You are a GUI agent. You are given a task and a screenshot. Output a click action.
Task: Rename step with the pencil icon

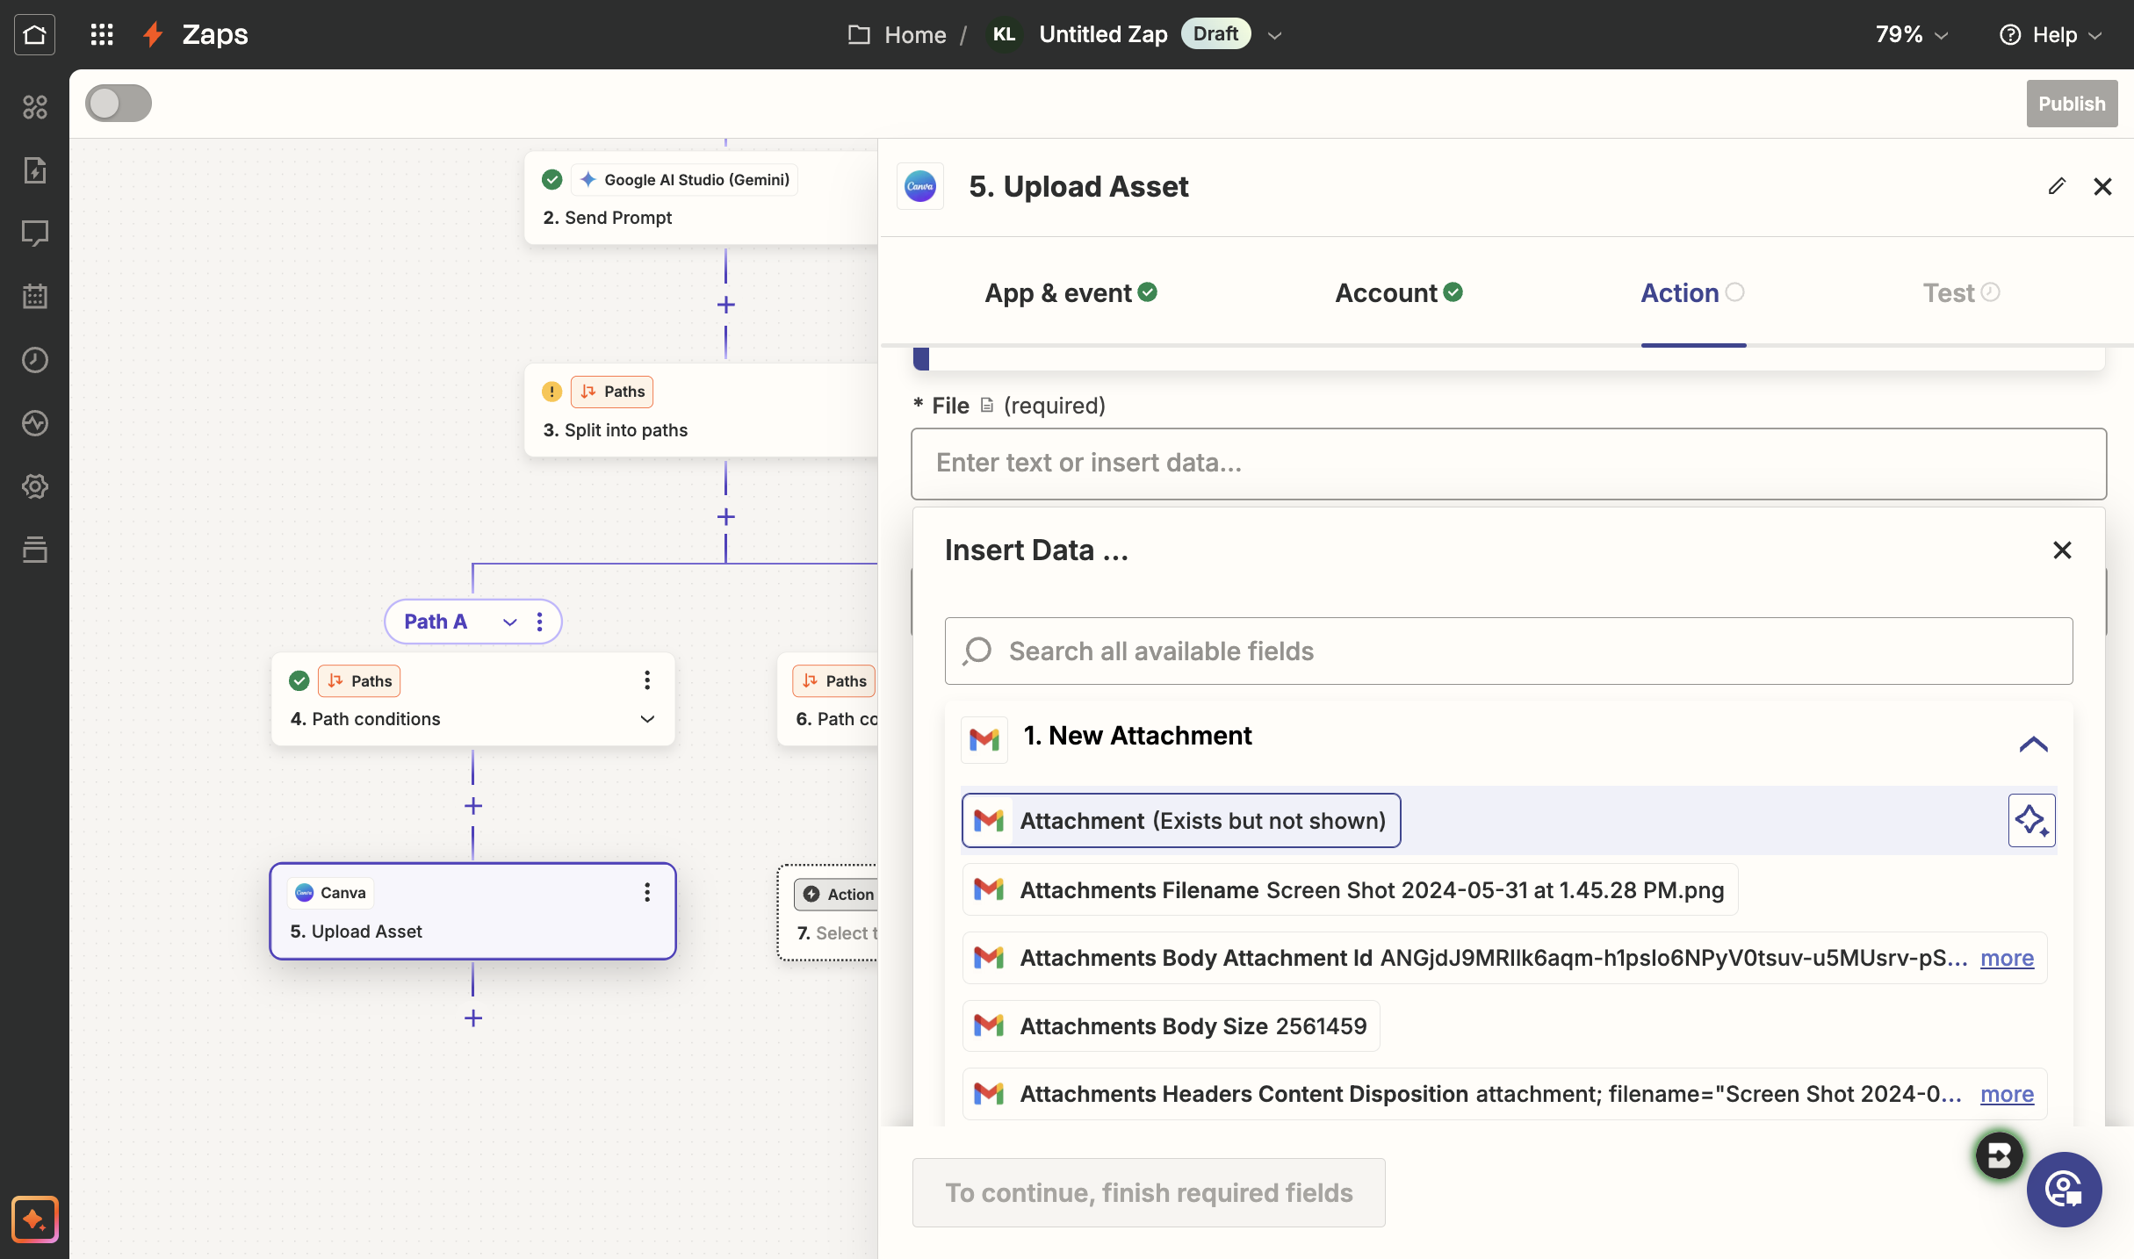(x=2057, y=186)
